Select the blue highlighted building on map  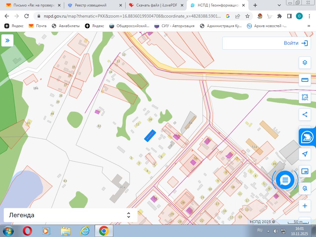tap(150, 136)
